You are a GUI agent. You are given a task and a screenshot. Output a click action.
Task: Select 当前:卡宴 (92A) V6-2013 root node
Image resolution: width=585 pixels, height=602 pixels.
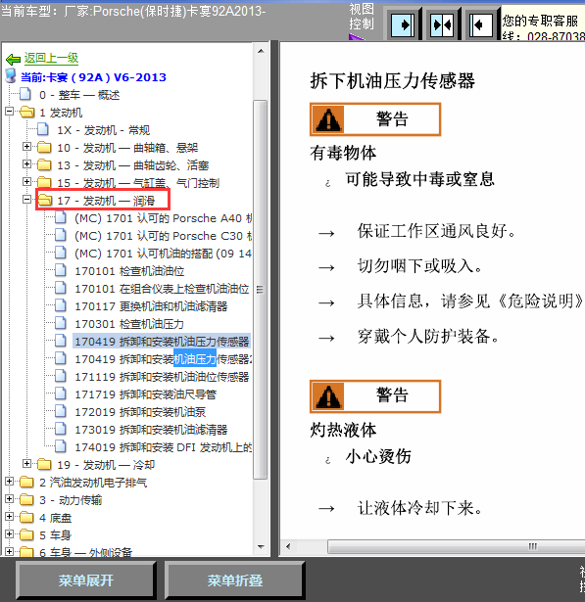(x=93, y=77)
